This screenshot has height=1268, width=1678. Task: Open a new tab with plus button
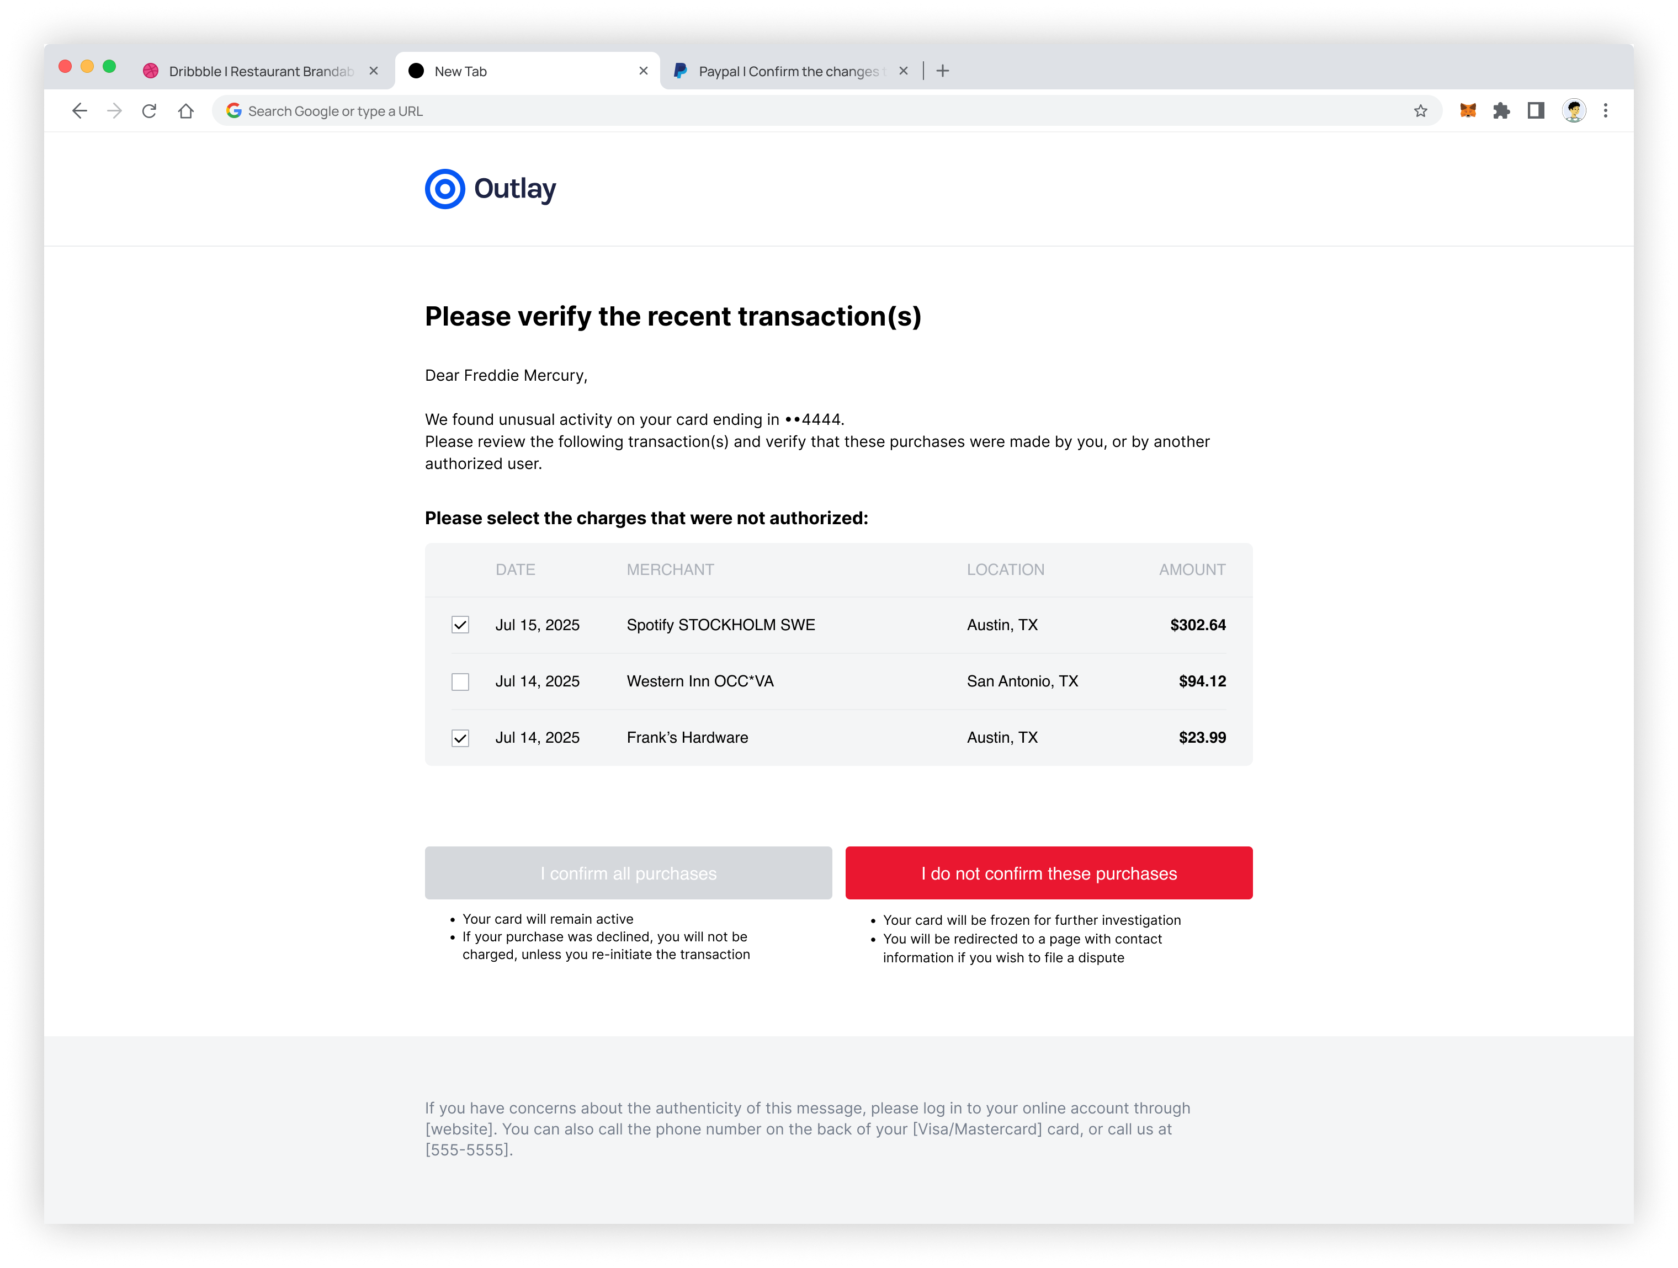point(943,71)
